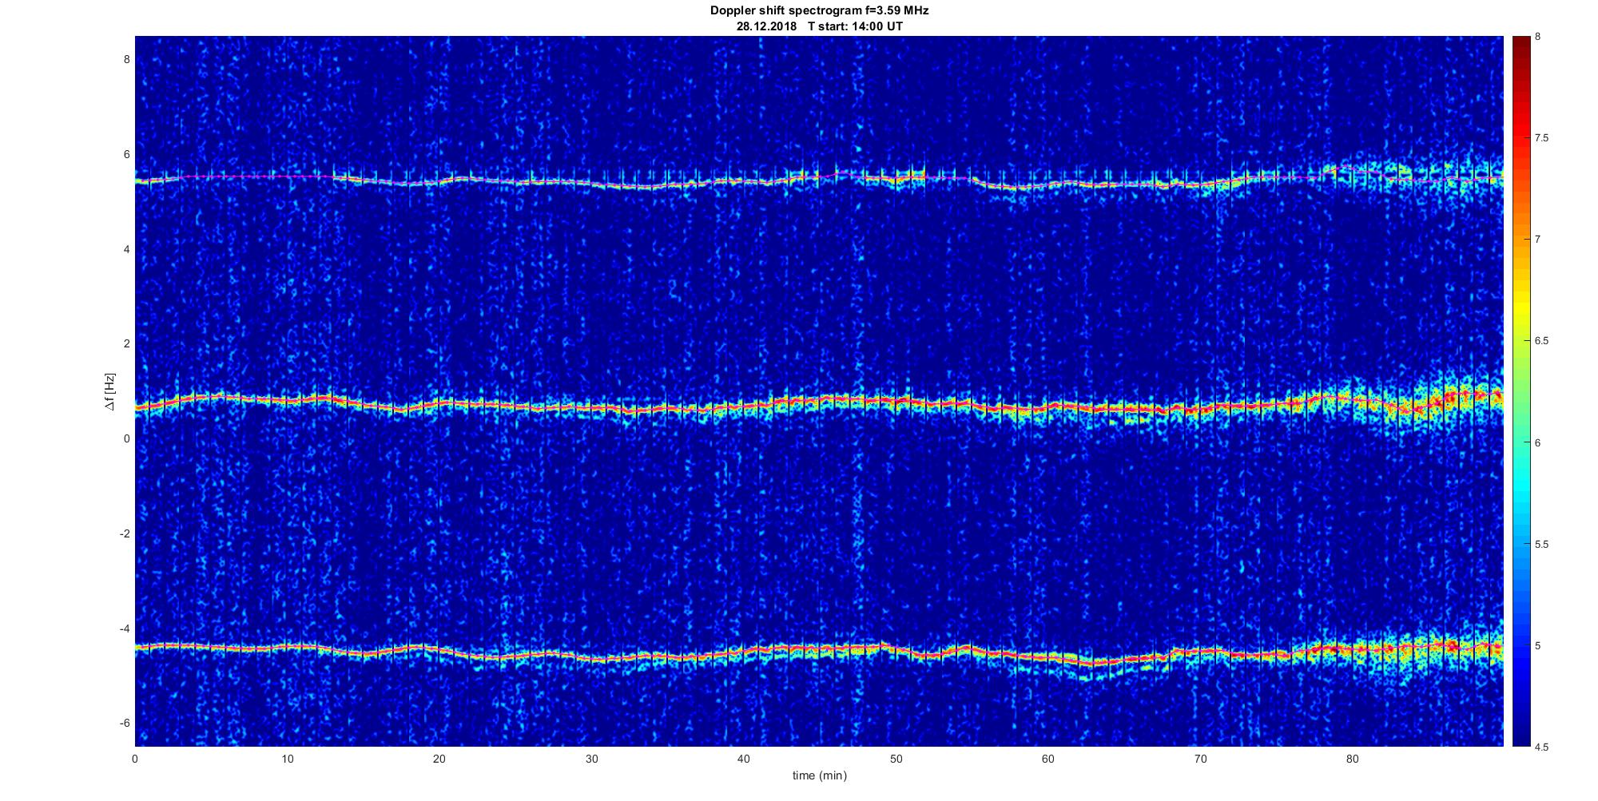Click y-axis tick label '-6'
This screenshot has width=1598, height=801.
pyautogui.click(x=124, y=723)
